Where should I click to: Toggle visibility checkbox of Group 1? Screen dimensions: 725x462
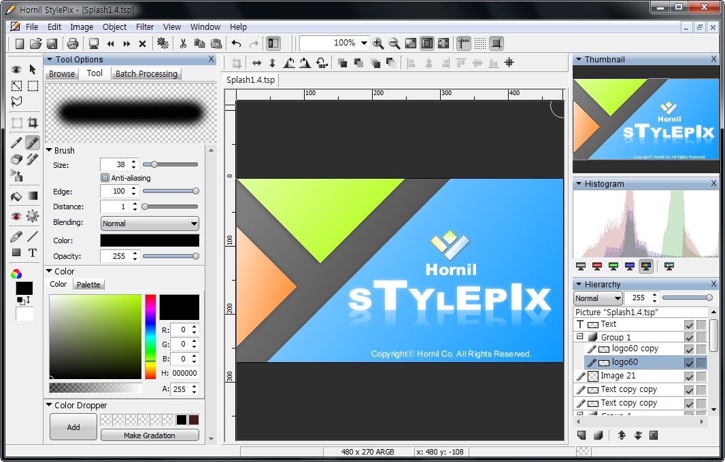[689, 338]
